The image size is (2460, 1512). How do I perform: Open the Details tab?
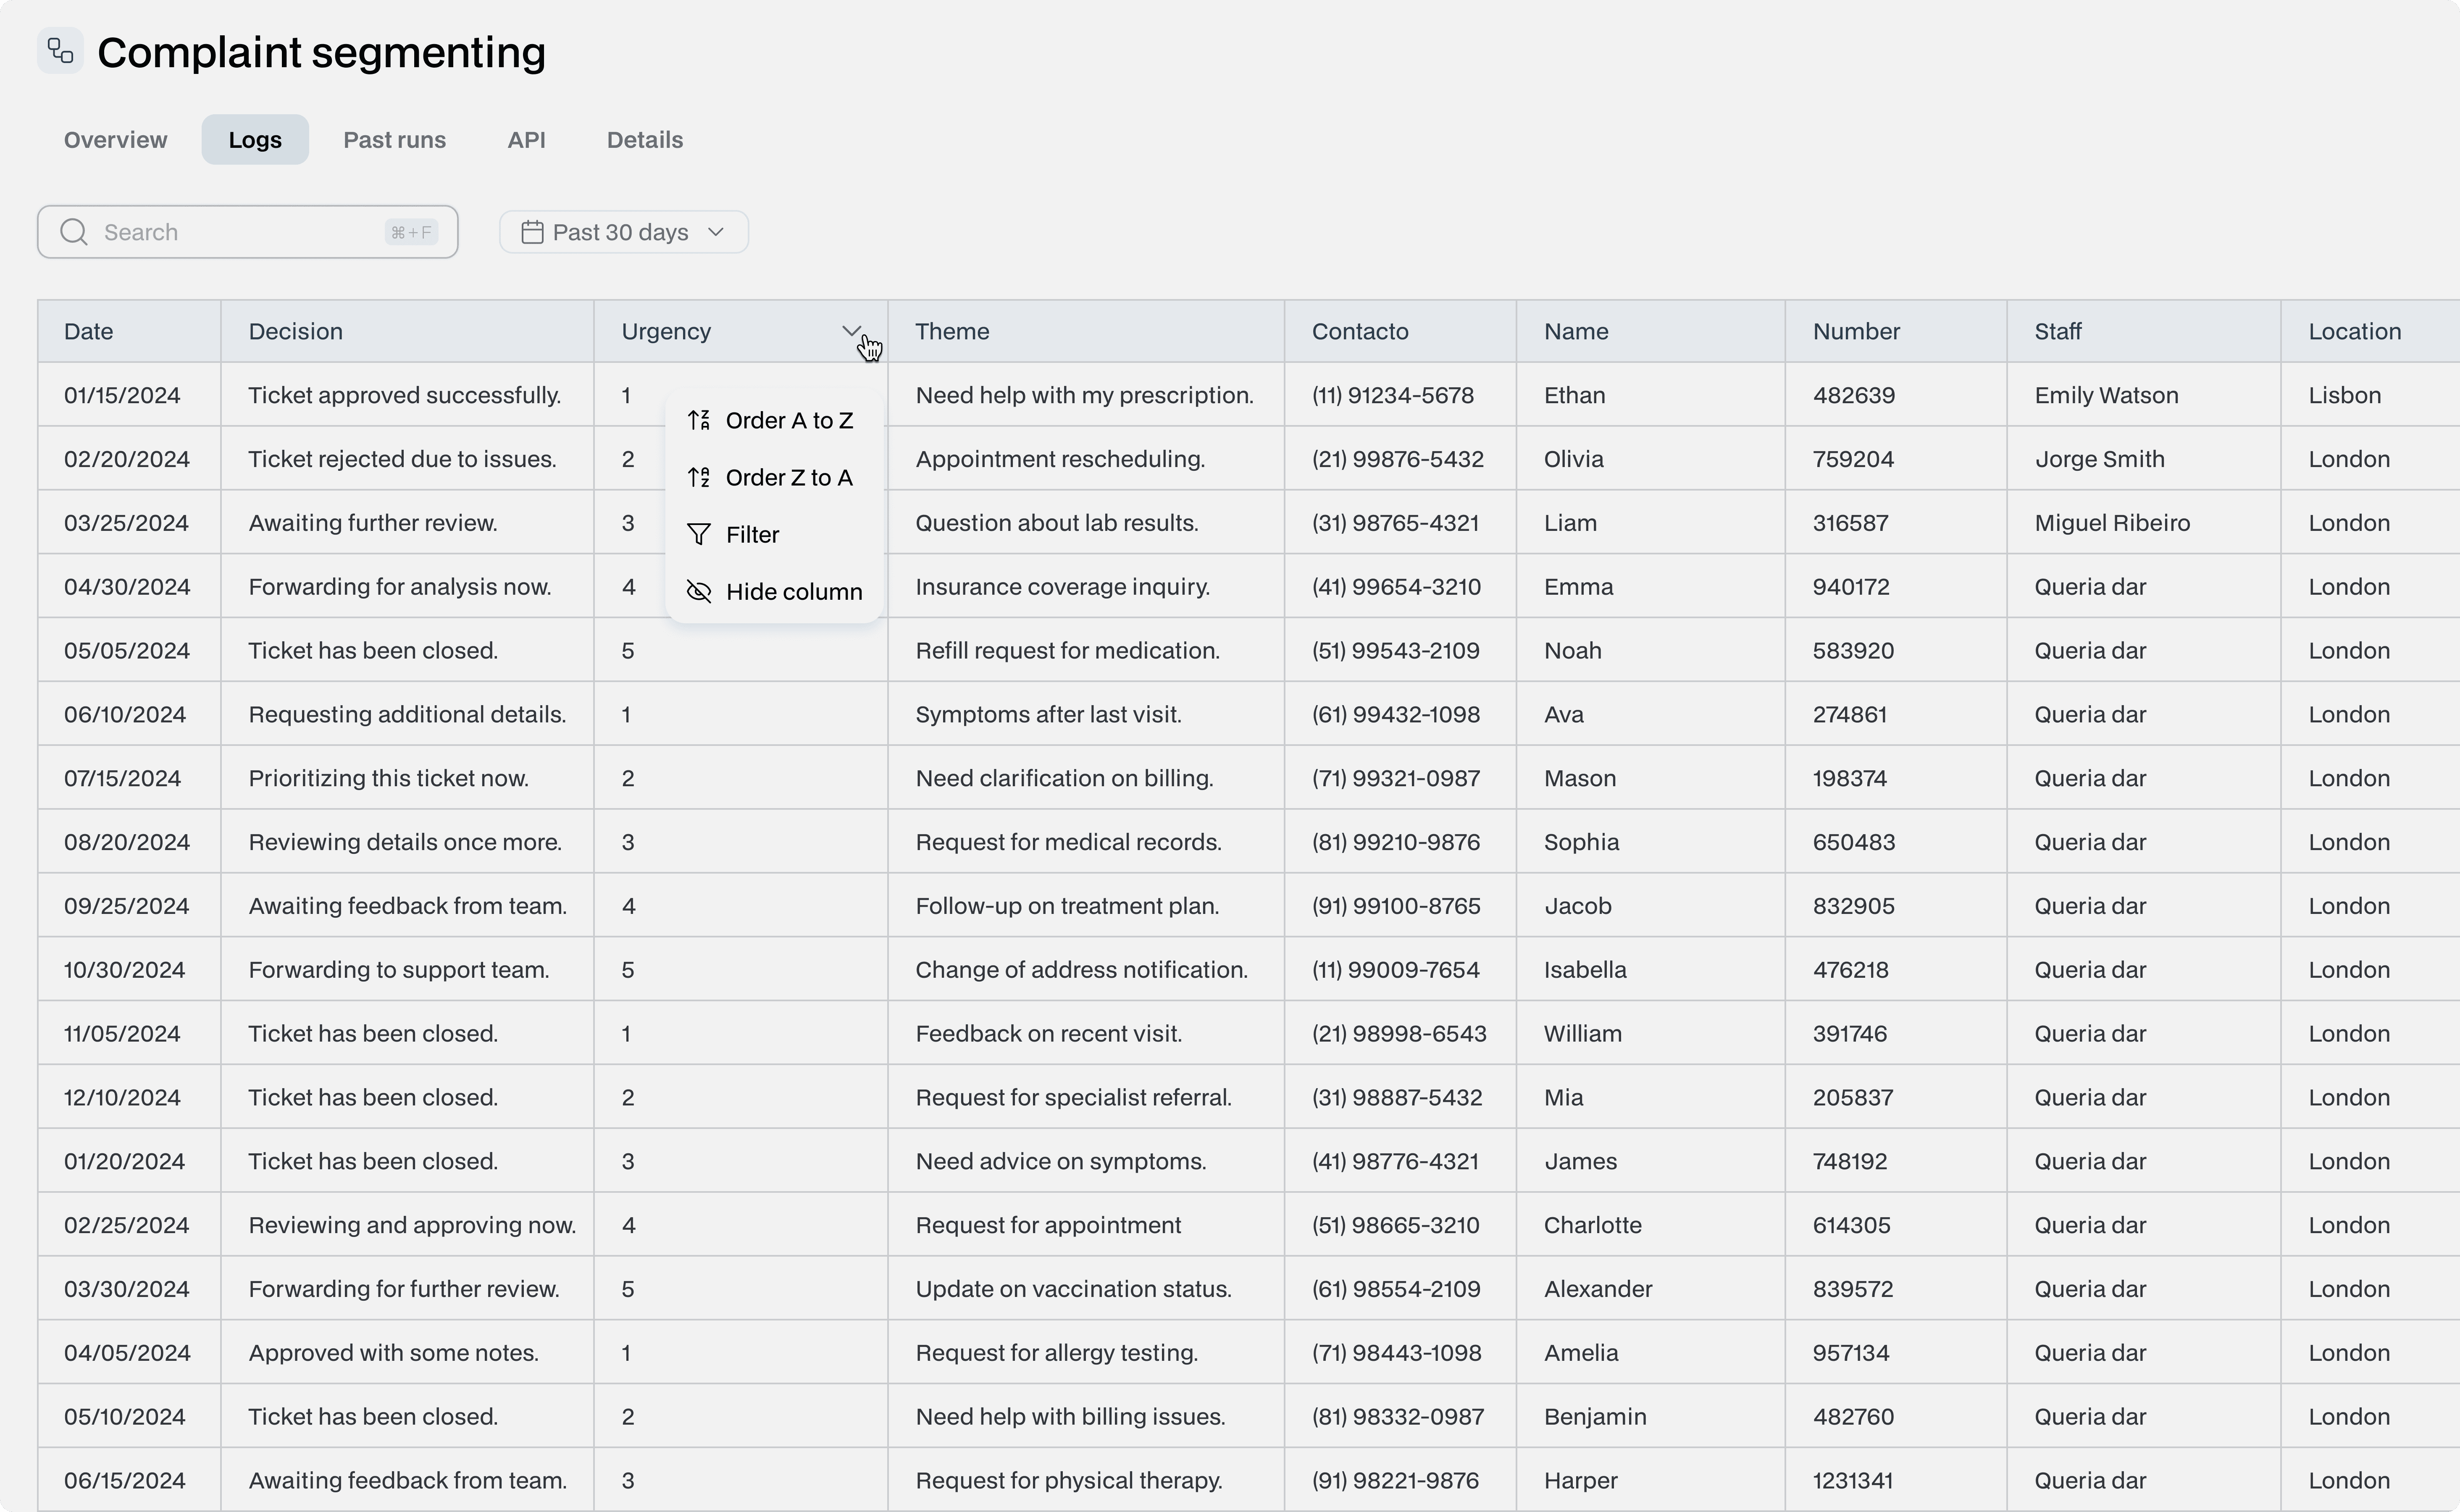(x=644, y=140)
